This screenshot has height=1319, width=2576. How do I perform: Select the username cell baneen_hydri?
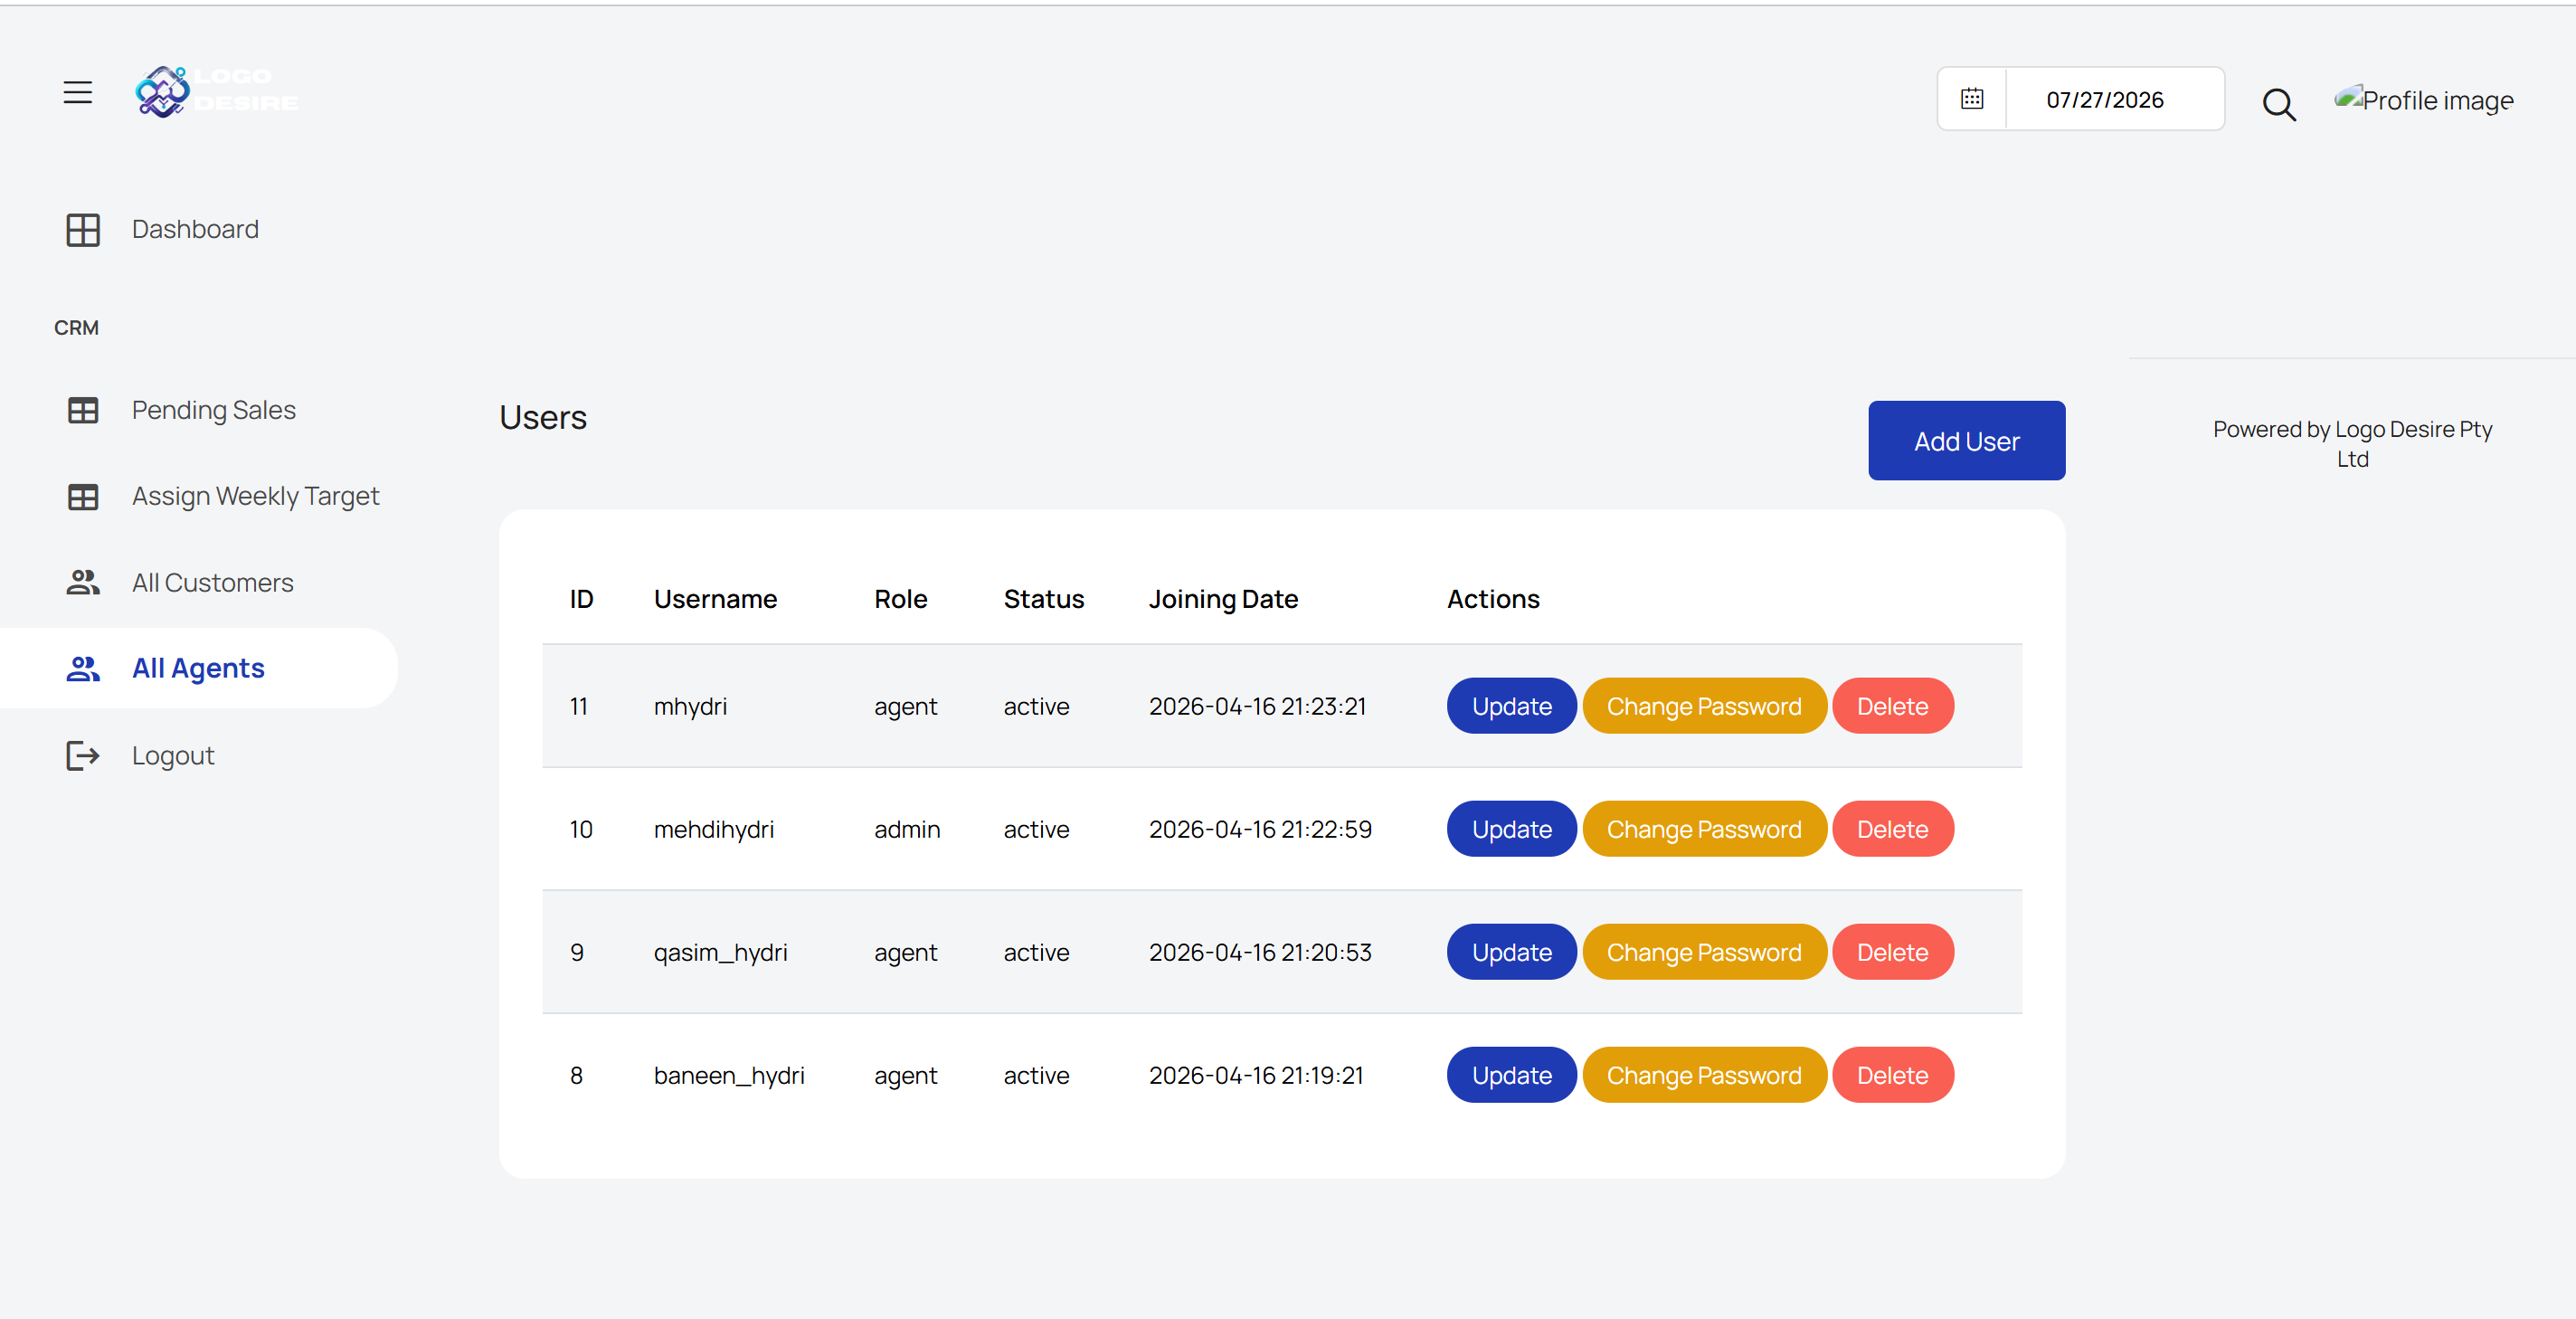click(729, 1076)
